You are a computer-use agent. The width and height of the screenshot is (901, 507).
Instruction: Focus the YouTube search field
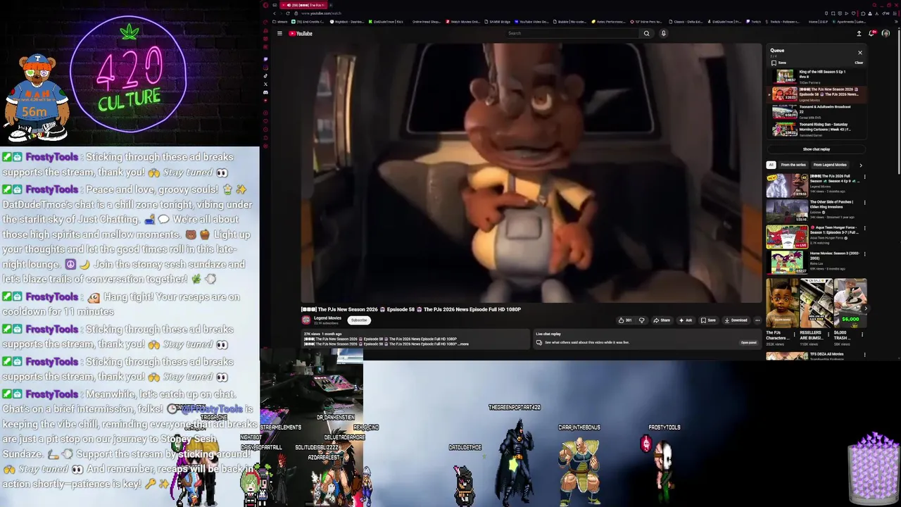coord(572,33)
